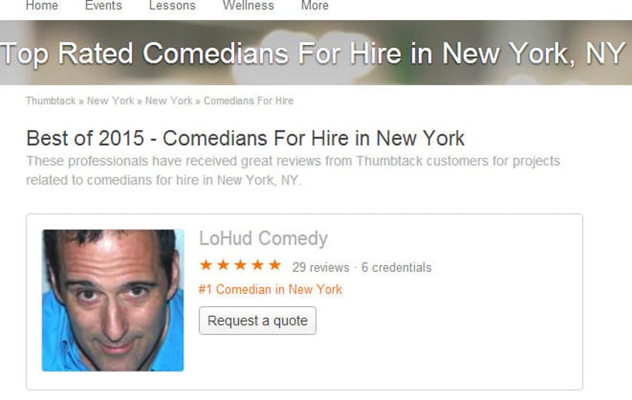Click the Request a quote button
Viewport: 632px width, 400px height.
click(257, 321)
